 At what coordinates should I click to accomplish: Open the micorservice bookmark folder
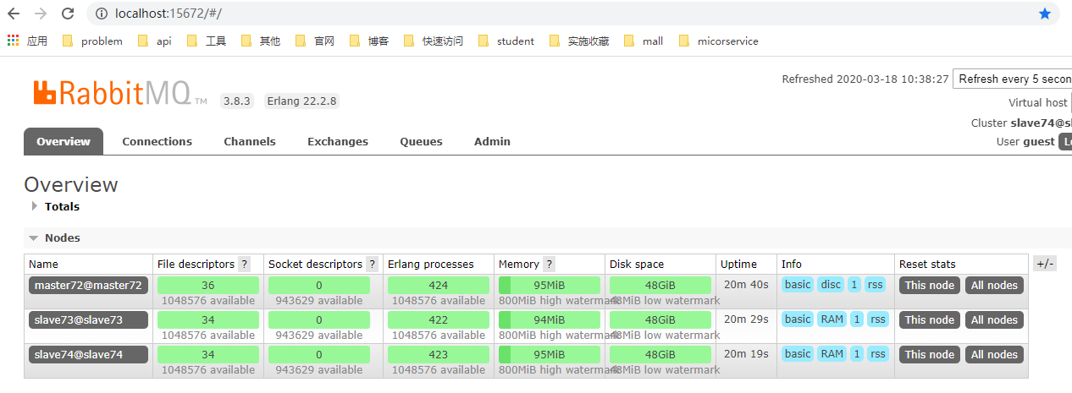(718, 41)
